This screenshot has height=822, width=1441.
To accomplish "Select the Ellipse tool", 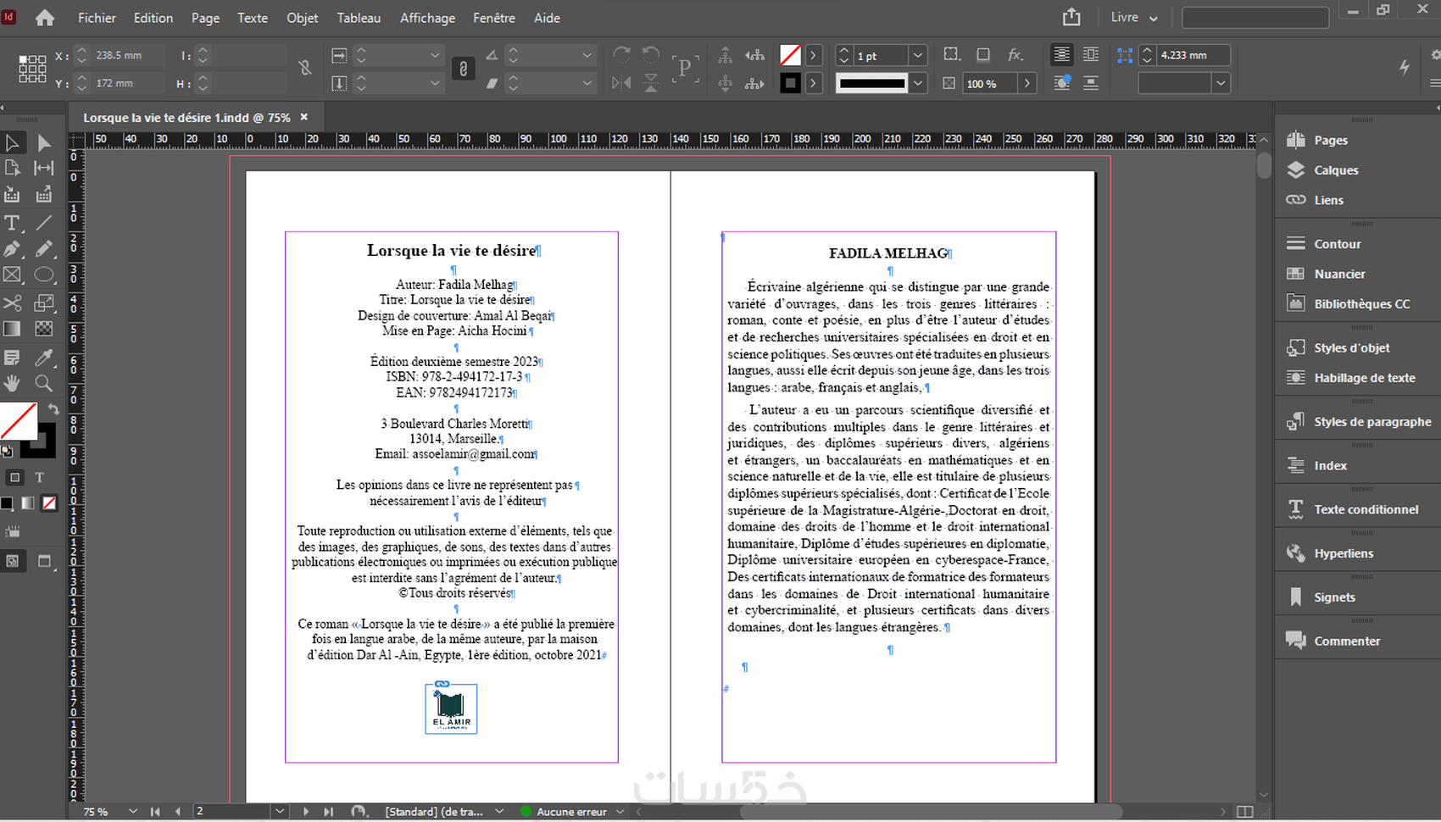I will [x=44, y=275].
